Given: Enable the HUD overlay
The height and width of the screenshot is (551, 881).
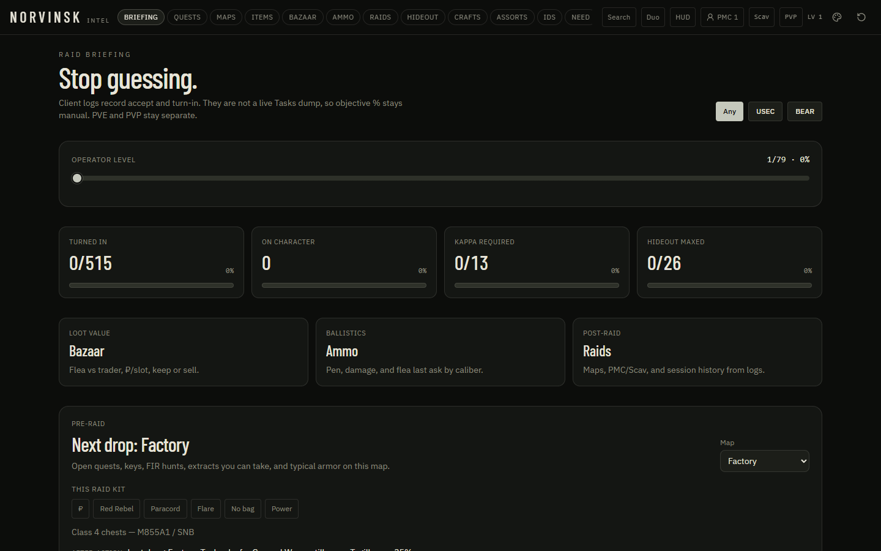Looking at the screenshot, I should pyautogui.click(x=683, y=17).
